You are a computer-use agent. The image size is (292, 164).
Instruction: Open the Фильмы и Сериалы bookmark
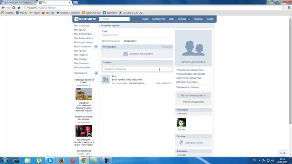click(68, 13)
